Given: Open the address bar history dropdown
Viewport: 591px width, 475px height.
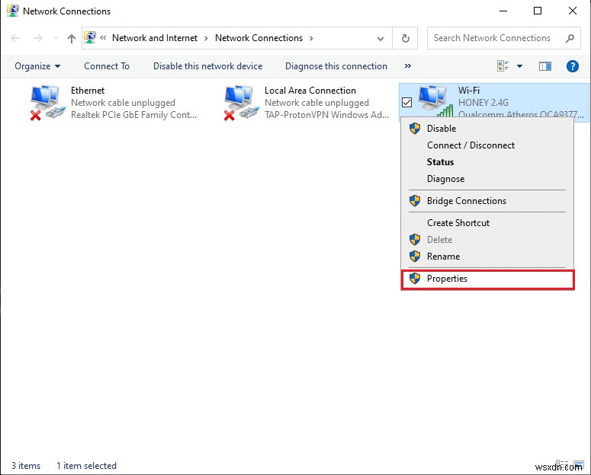Looking at the screenshot, I should tap(381, 38).
